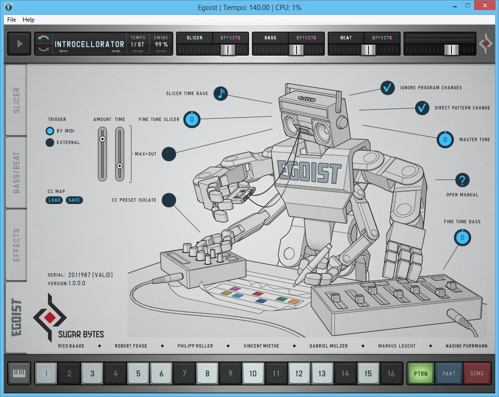Select pattern 7
This screenshot has width=499, height=397.
tap(184, 373)
